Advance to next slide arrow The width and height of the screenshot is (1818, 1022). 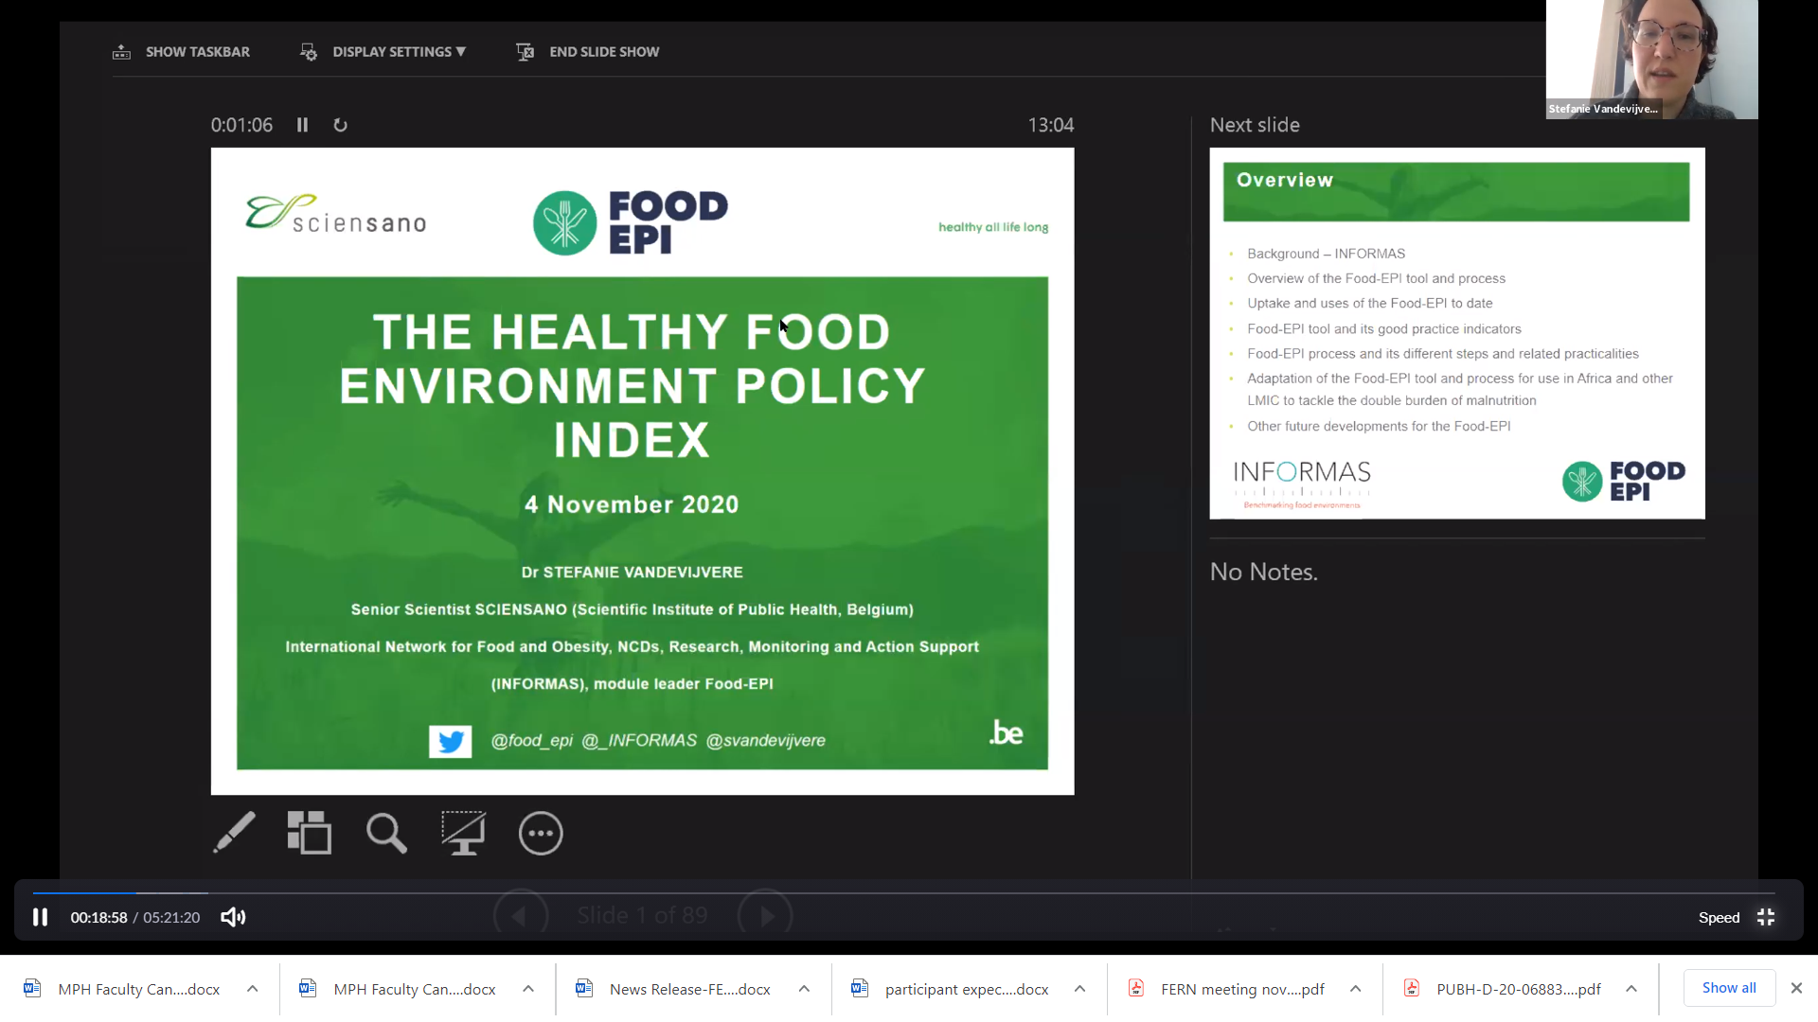765,915
